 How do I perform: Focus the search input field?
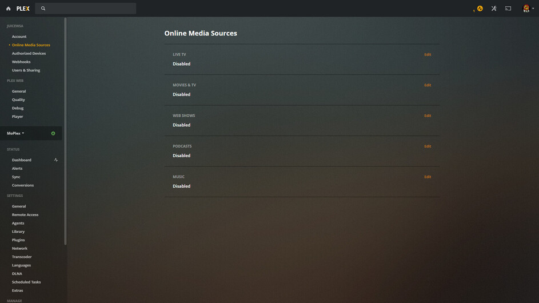tap(86, 9)
